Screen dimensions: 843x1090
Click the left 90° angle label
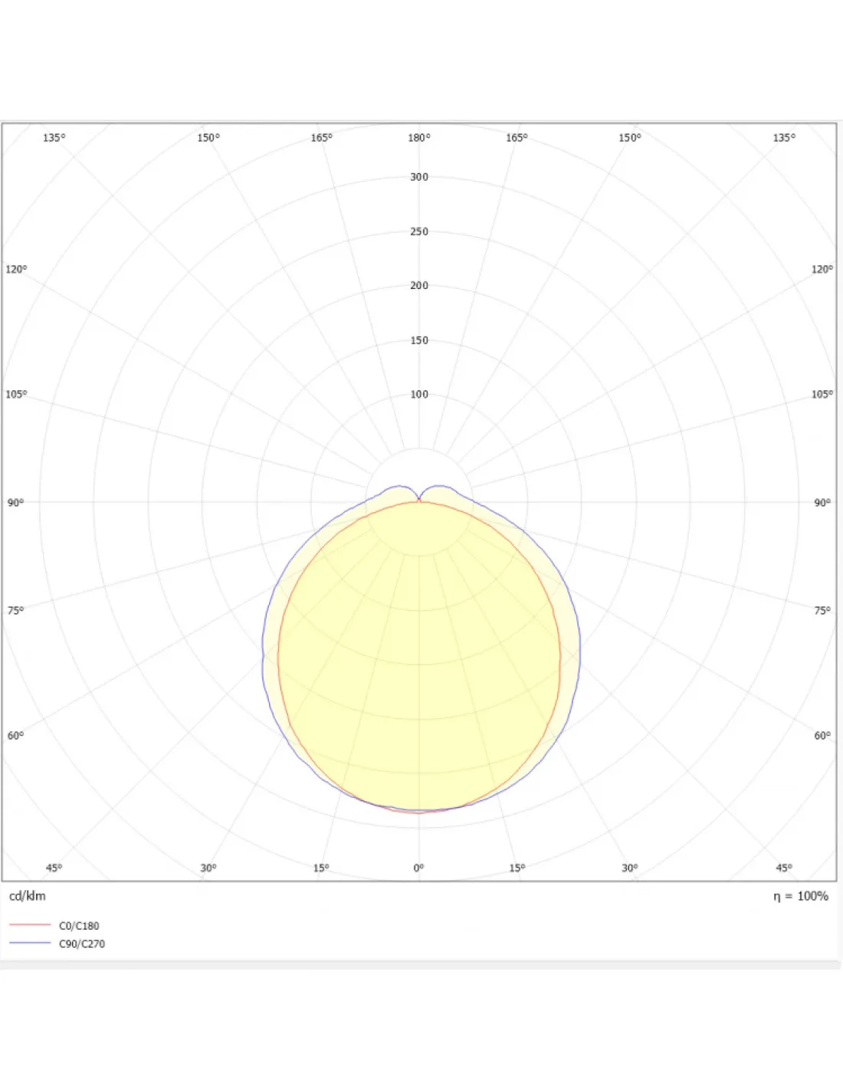[16, 503]
